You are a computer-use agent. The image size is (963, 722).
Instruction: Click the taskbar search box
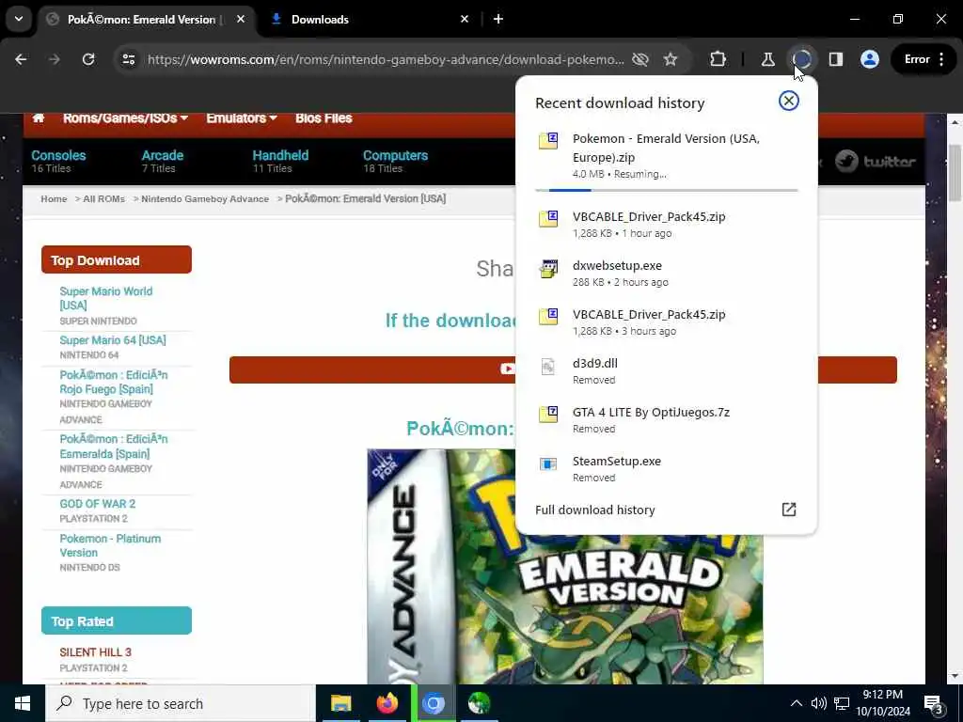coord(180,703)
